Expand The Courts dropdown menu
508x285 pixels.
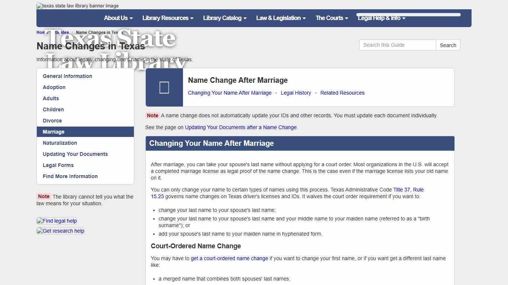331,18
